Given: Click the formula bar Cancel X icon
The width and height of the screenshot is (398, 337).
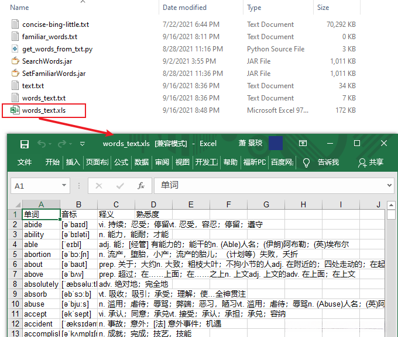Looking at the screenshot, I should [x=99, y=186].
